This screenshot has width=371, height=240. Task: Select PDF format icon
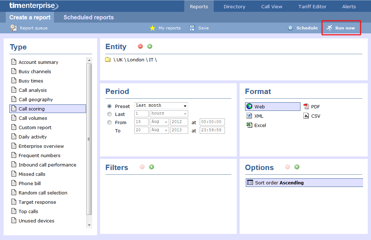tap(306, 107)
